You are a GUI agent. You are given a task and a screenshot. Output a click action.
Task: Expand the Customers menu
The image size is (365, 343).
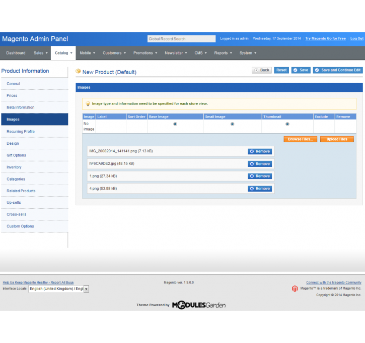click(x=114, y=53)
